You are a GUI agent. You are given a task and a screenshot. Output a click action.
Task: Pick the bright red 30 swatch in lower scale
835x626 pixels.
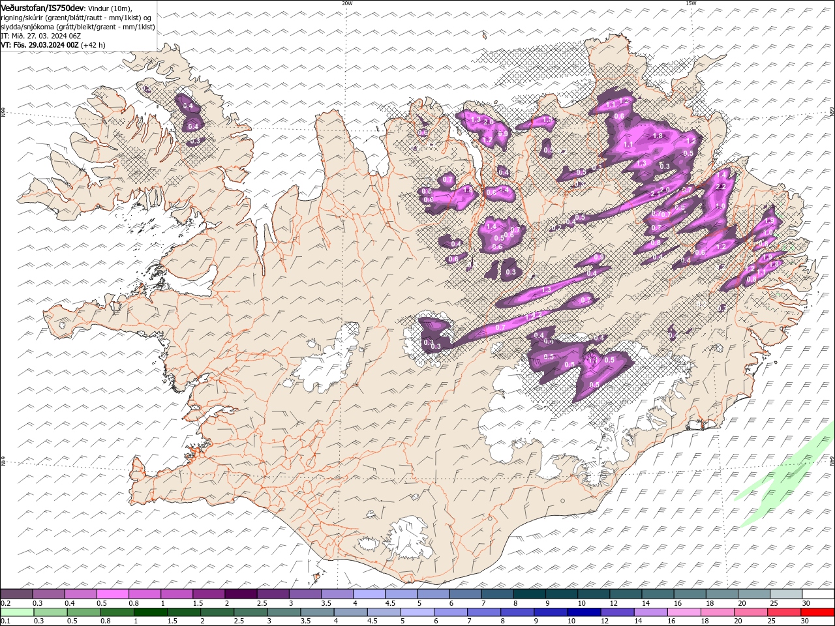pos(818,612)
